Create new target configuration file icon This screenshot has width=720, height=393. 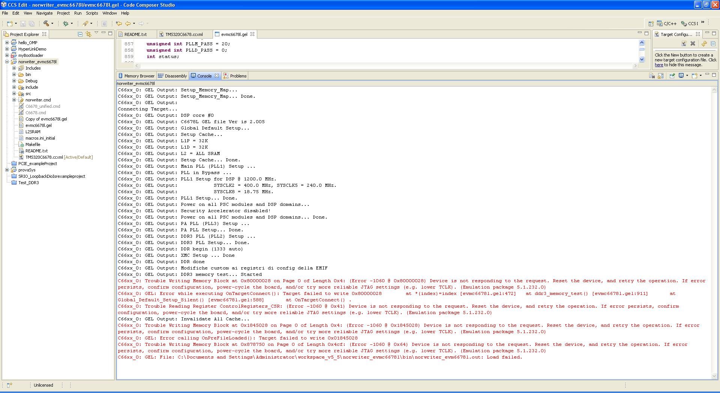[x=684, y=43]
